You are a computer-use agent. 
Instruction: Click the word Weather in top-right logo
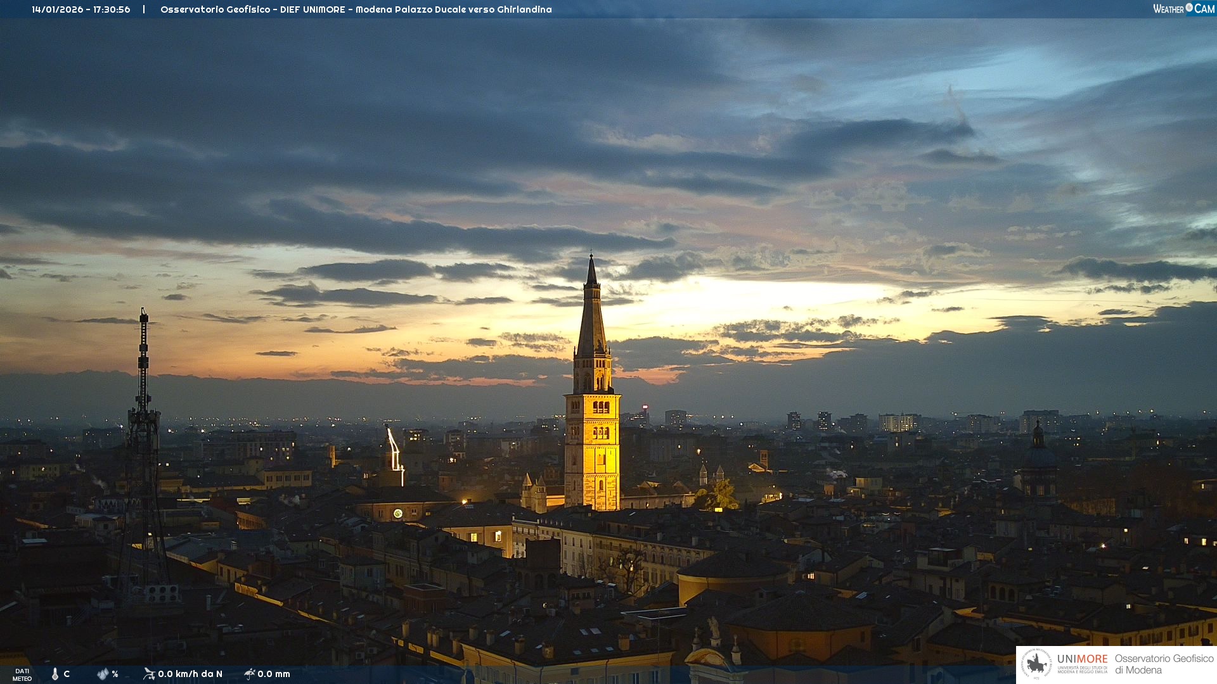1168,9
